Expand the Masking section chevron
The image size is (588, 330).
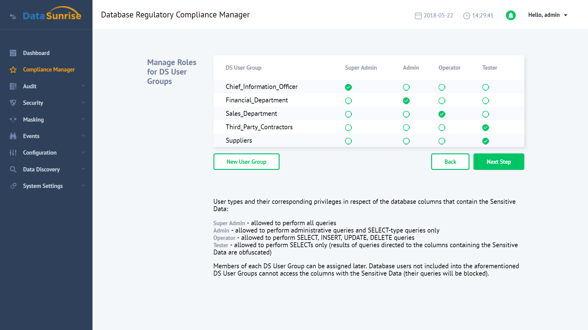[x=83, y=119]
